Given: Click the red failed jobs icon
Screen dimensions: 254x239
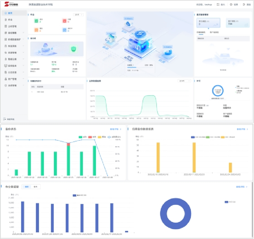Looking at the screenshot, I should pyautogui.click(x=64, y=21).
